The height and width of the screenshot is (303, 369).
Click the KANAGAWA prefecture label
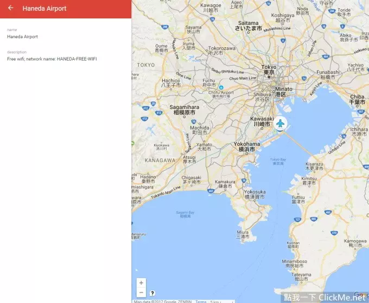coord(160,160)
